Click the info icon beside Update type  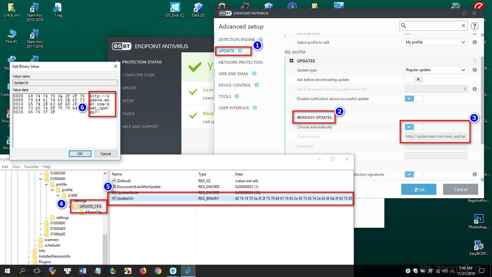pyautogui.click(x=474, y=70)
